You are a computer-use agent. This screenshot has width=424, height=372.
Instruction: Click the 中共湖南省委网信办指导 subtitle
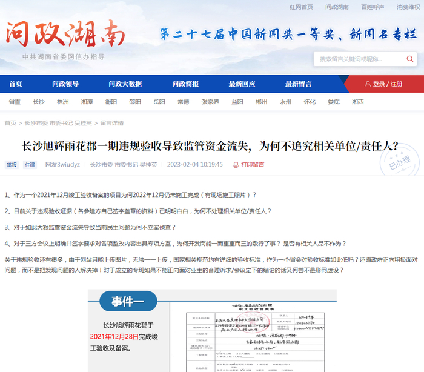[x=64, y=57]
